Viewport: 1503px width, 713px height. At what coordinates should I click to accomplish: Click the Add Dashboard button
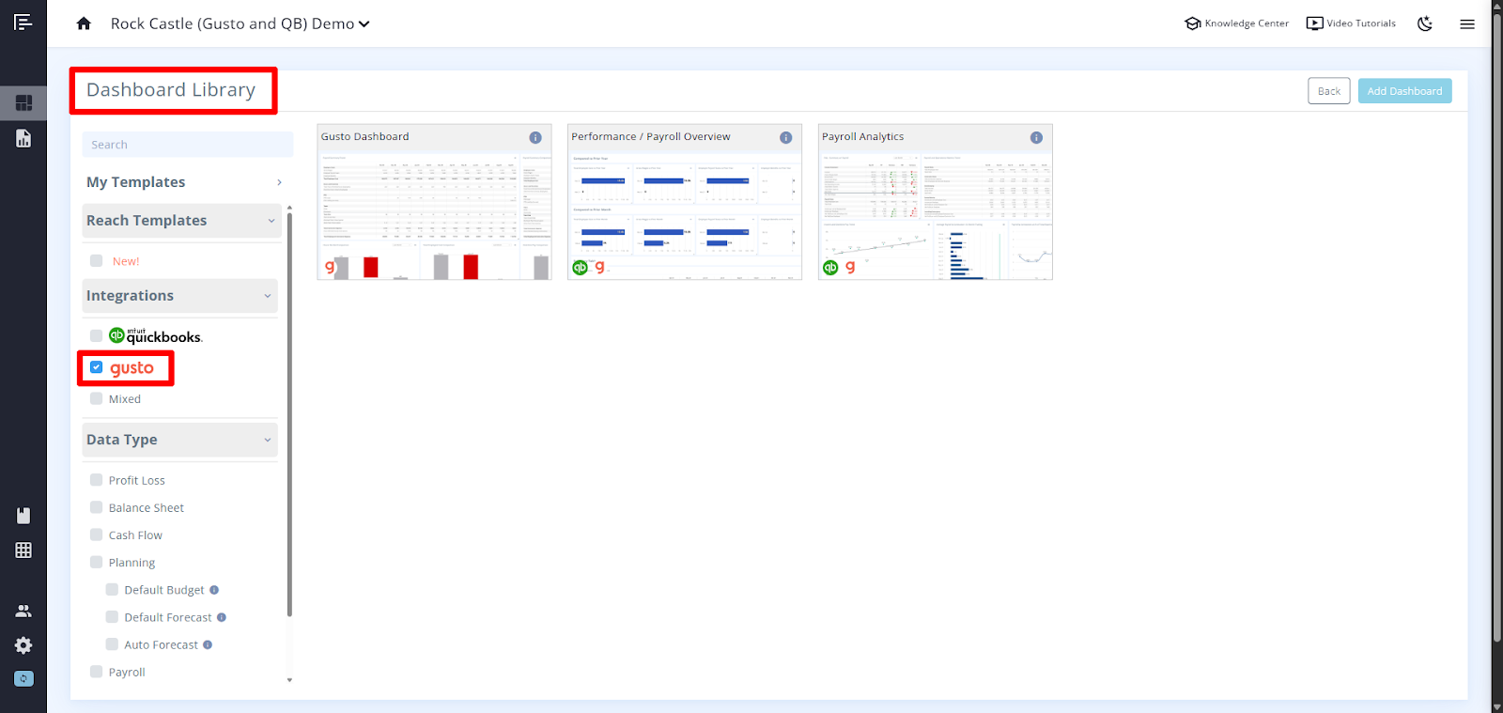click(1404, 91)
